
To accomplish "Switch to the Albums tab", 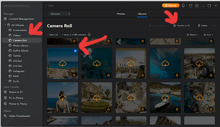I will coord(142,14).
